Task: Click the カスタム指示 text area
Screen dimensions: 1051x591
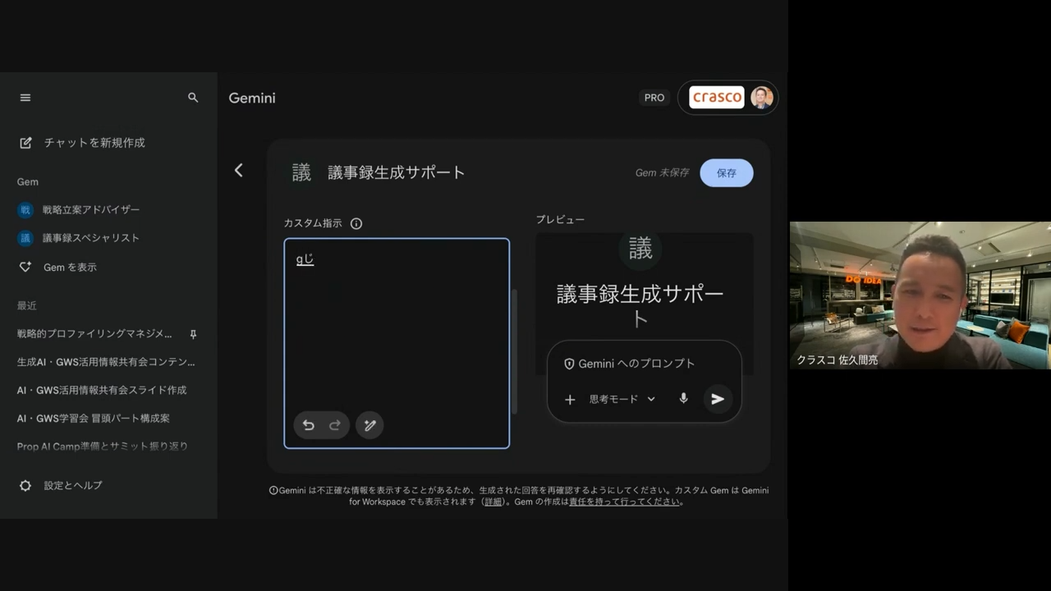Action: click(397, 343)
